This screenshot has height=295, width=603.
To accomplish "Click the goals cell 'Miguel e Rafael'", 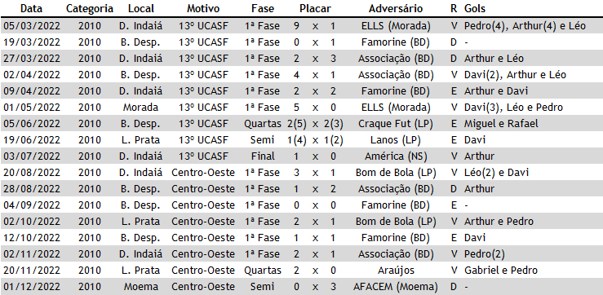I will (501, 124).
